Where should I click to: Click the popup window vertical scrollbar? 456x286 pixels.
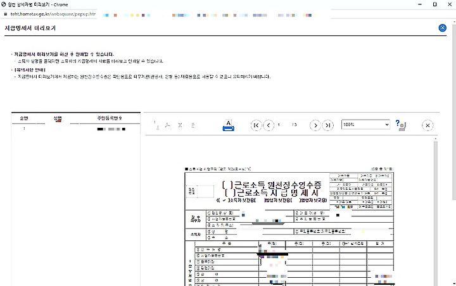(453, 111)
